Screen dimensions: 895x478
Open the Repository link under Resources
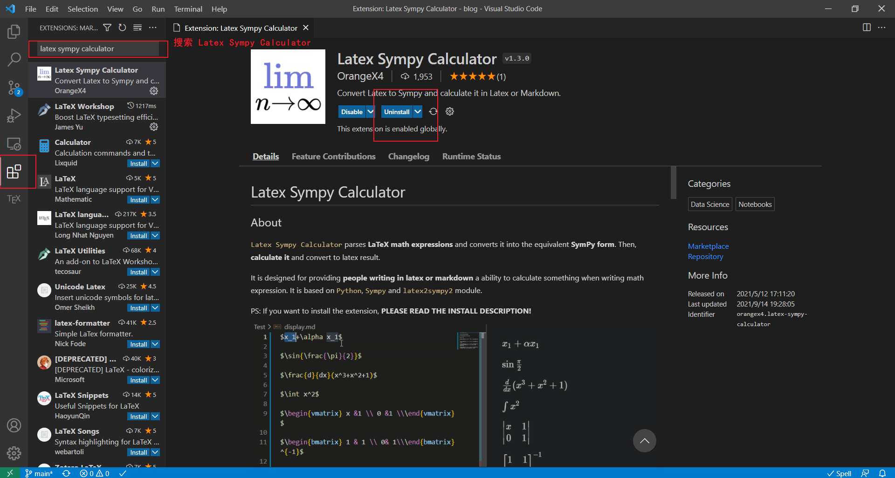pos(705,256)
